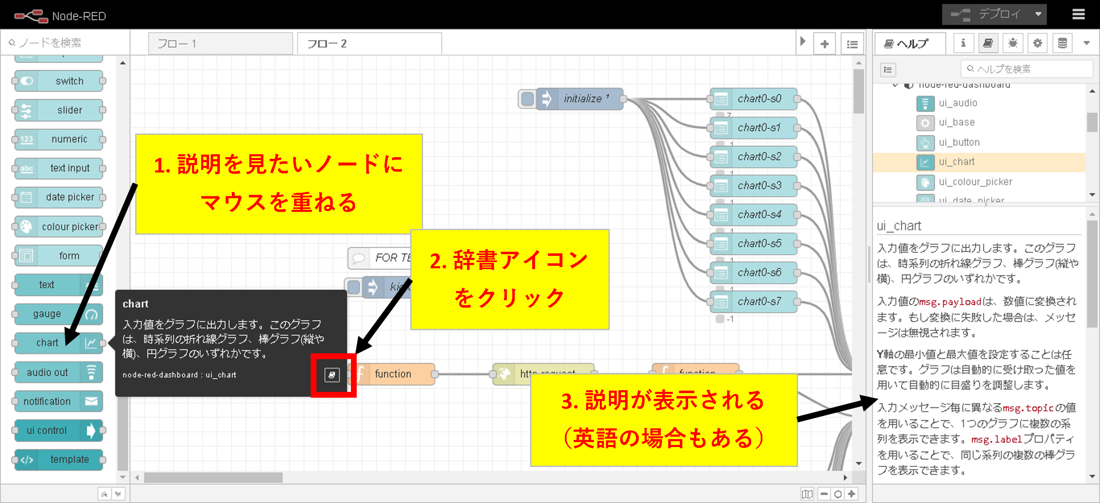Click the canvas horizontal scrollbar thumb
The width and height of the screenshot is (1100, 503).
point(213,477)
